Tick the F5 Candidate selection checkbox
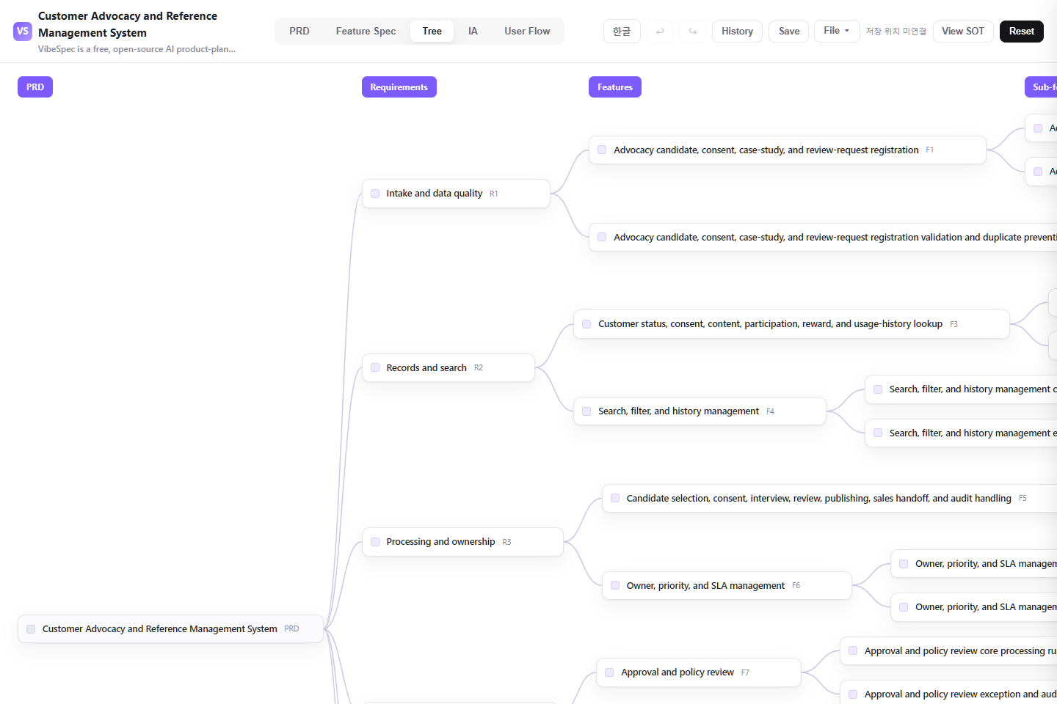This screenshot has height=704, width=1057. (x=615, y=498)
